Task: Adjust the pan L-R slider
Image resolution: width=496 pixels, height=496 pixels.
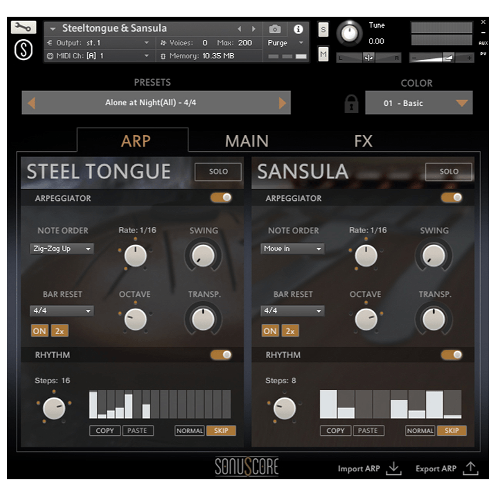Action: click(x=368, y=58)
